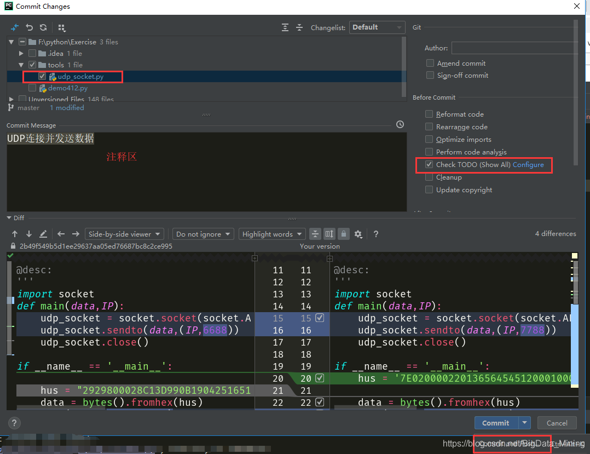This screenshot has width=590, height=454.
Task: Click the Revert (undo) toolbar icon
Action: pyautogui.click(x=30, y=27)
